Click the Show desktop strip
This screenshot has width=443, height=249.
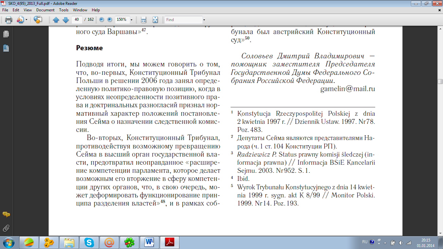coord(441,243)
